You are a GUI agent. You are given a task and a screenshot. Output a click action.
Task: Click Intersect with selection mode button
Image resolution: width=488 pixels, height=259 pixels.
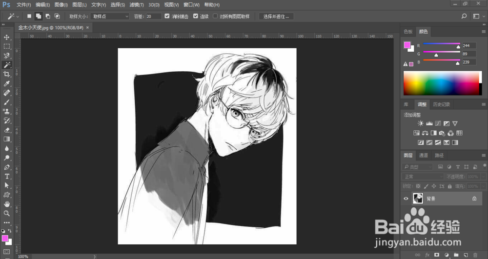pos(57,16)
